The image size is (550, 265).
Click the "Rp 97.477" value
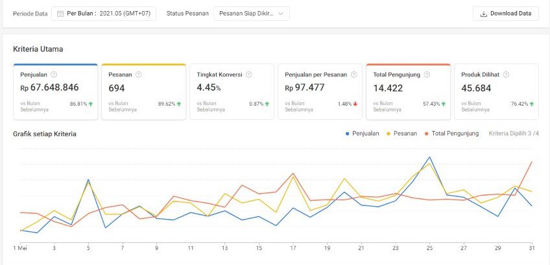click(305, 87)
